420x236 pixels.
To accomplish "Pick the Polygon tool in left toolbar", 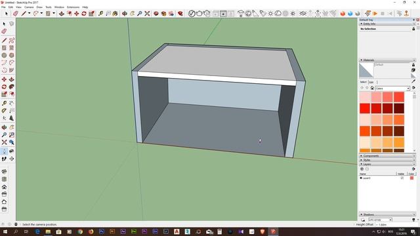I will click(12, 55).
